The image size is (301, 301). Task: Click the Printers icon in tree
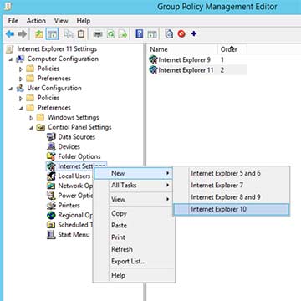[x=51, y=206]
